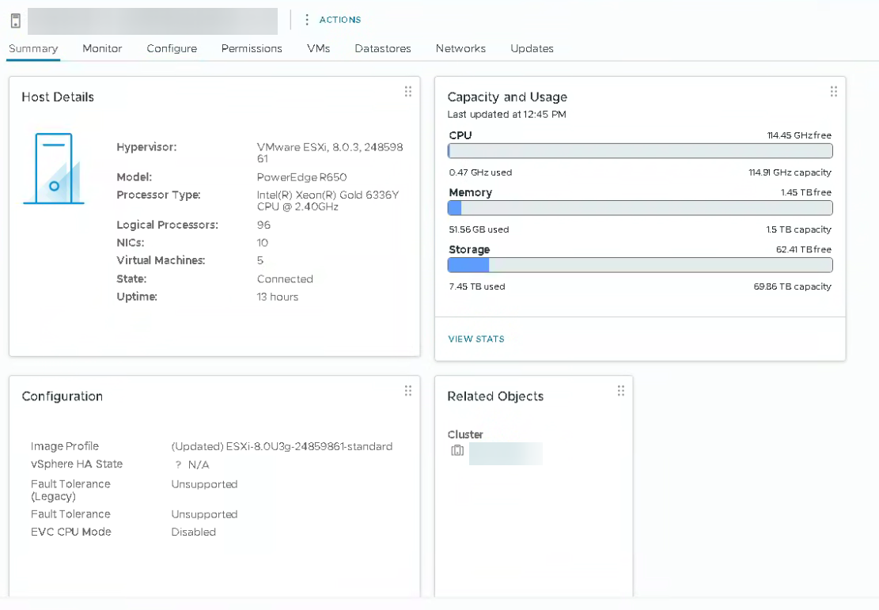
Task: Click the cluster icon under Related Objects
Action: (457, 451)
